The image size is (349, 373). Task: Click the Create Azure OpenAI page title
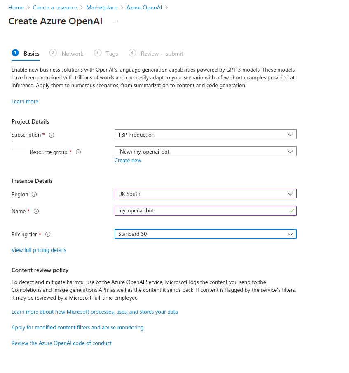[x=55, y=21]
